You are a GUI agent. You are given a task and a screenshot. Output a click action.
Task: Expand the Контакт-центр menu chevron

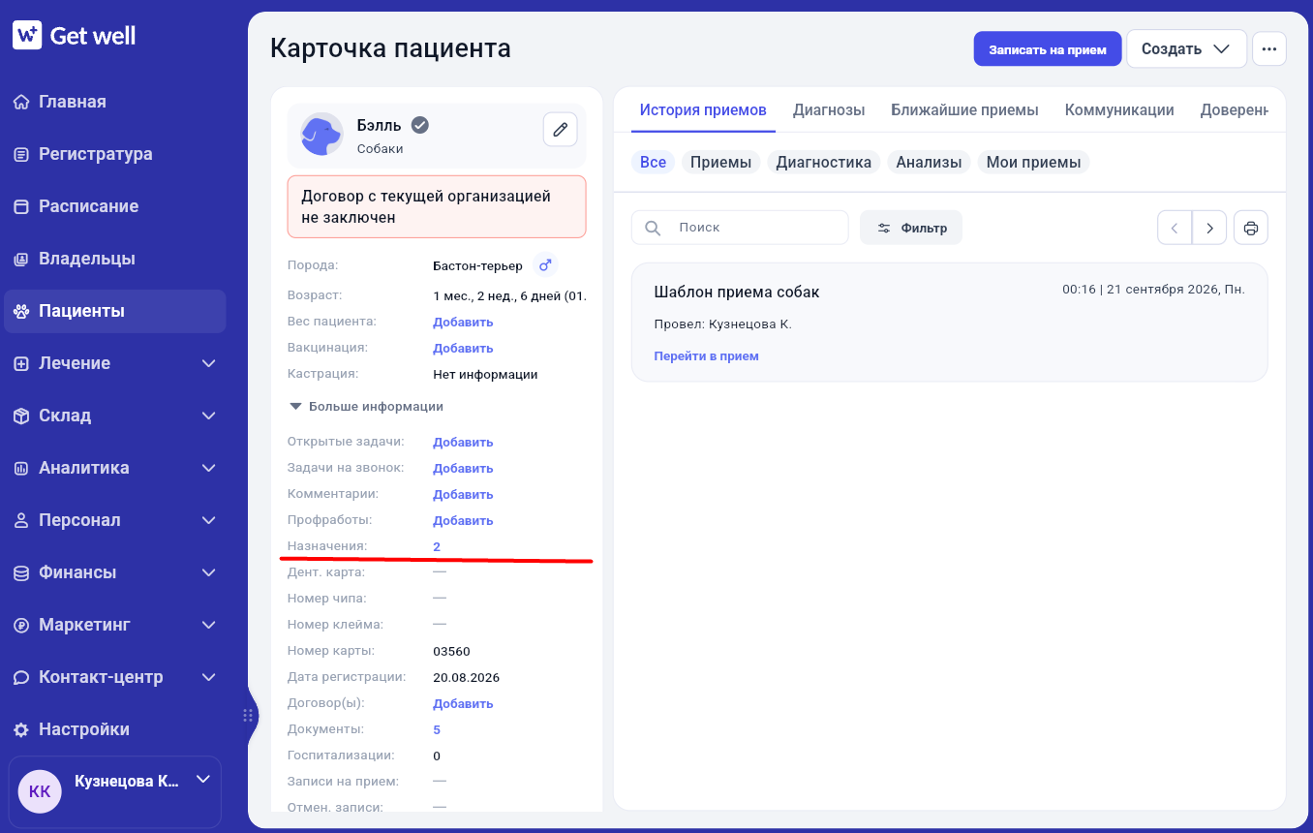click(208, 677)
